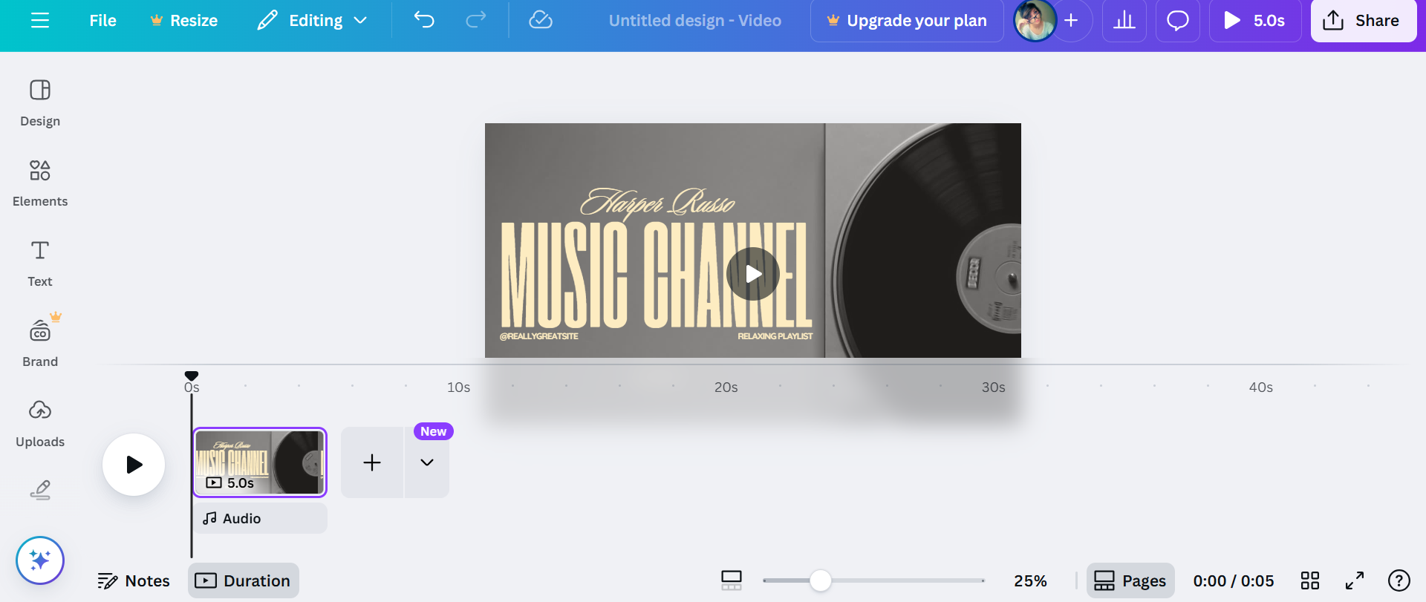Open the hamburger main menu
This screenshot has height=602, width=1426.
40,21
